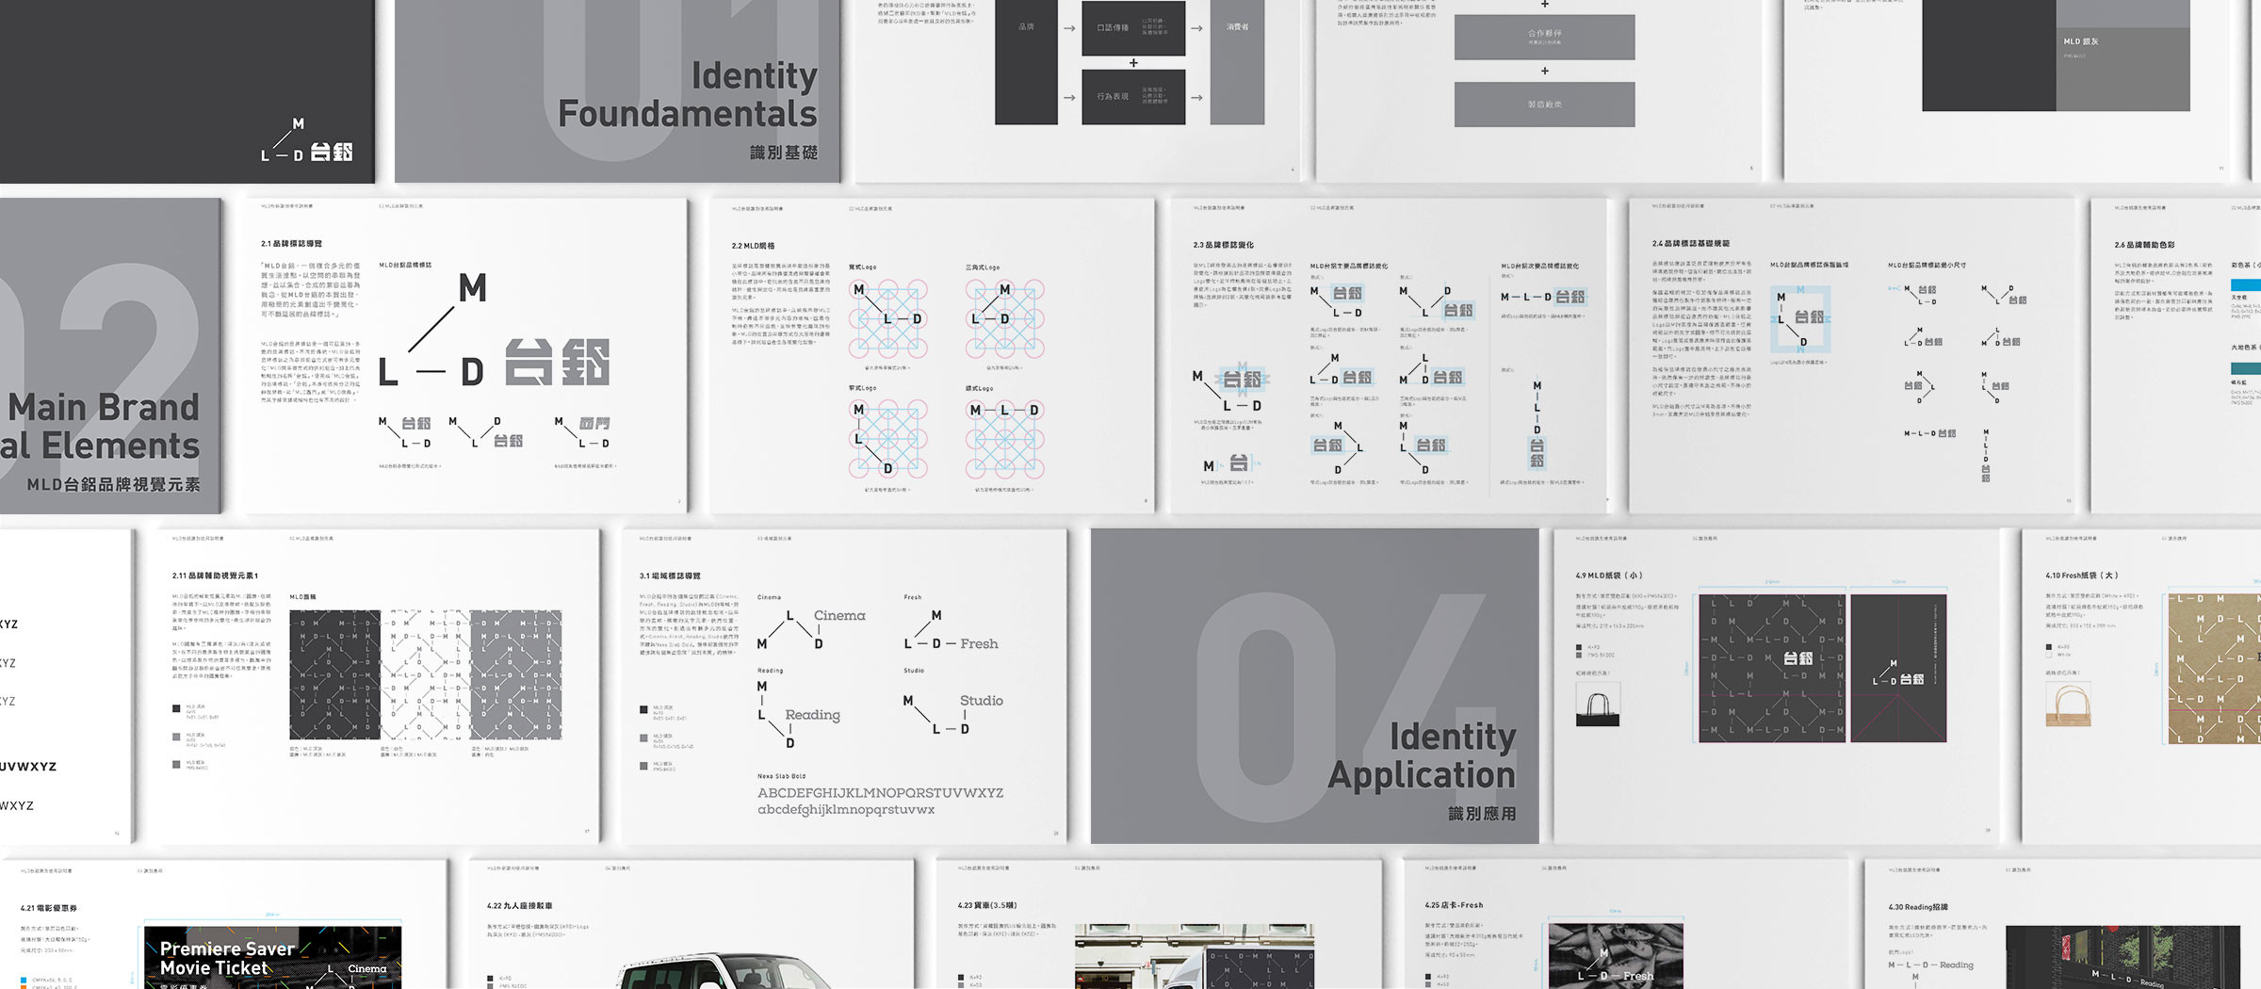2261x989 pixels.
Task: Click the vertical M-L-D 台鋁 stacked logo on page 2.3
Action: 1537,424
